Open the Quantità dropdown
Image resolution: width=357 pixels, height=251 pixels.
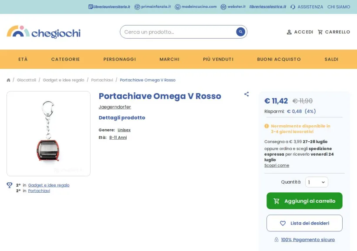click(x=317, y=182)
